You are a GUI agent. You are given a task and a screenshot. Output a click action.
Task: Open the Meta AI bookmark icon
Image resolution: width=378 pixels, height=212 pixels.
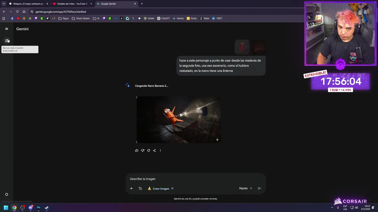tap(116, 18)
